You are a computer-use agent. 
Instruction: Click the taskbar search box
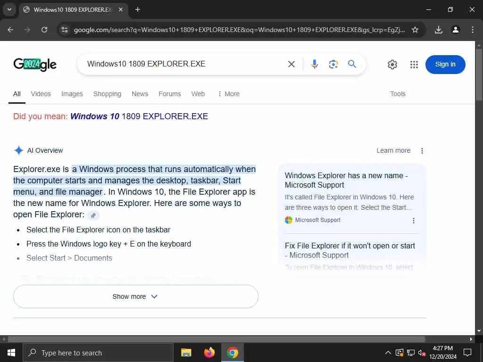click(98, 353)
